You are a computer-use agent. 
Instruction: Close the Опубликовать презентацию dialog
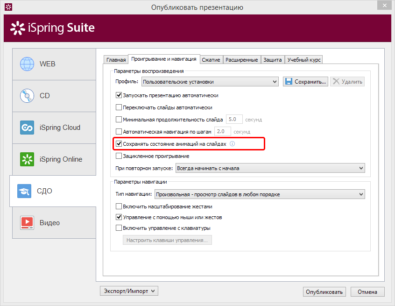(x=384, y=5)
